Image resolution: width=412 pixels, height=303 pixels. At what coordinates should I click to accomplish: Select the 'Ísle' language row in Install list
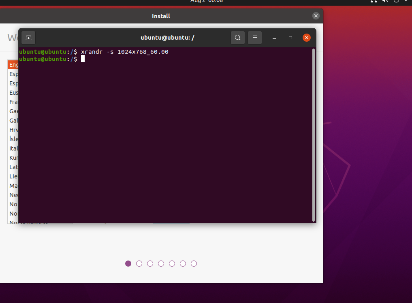click(13, 139)
